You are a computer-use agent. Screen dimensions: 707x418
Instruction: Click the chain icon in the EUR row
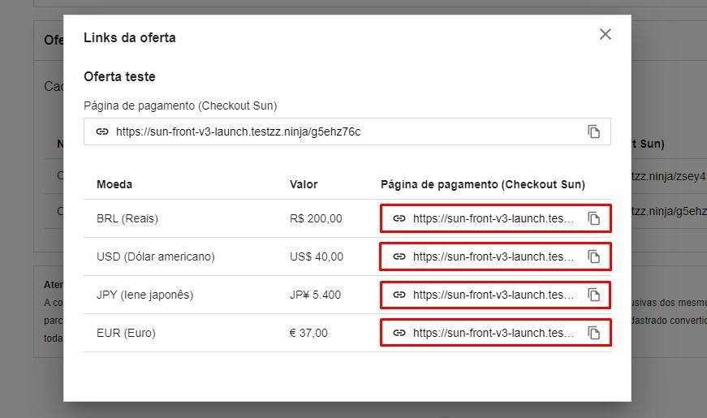pos(399,333)
